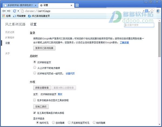The image size is (162, 127).
Task: Close the 设置 tab
Action: [x=71, y=5]
